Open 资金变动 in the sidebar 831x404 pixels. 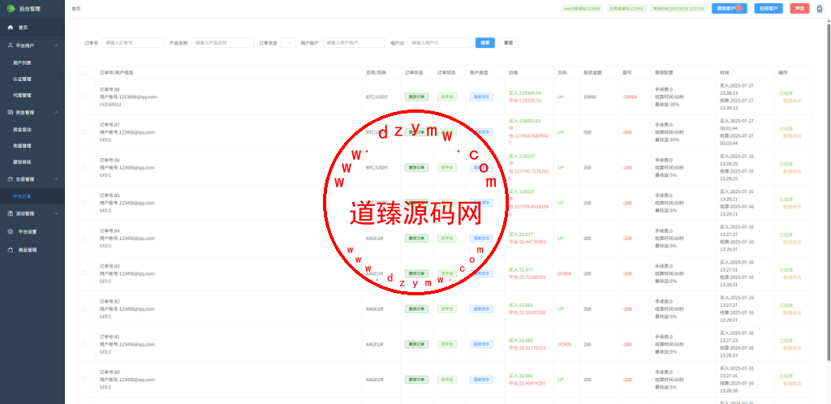[32, 129]
